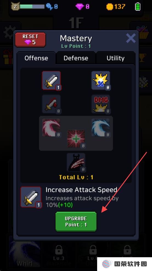Select the sword attack speed mastery icon
Image resolution: width=152 pixels, height=271 pixels.
(x=51, y=80)
